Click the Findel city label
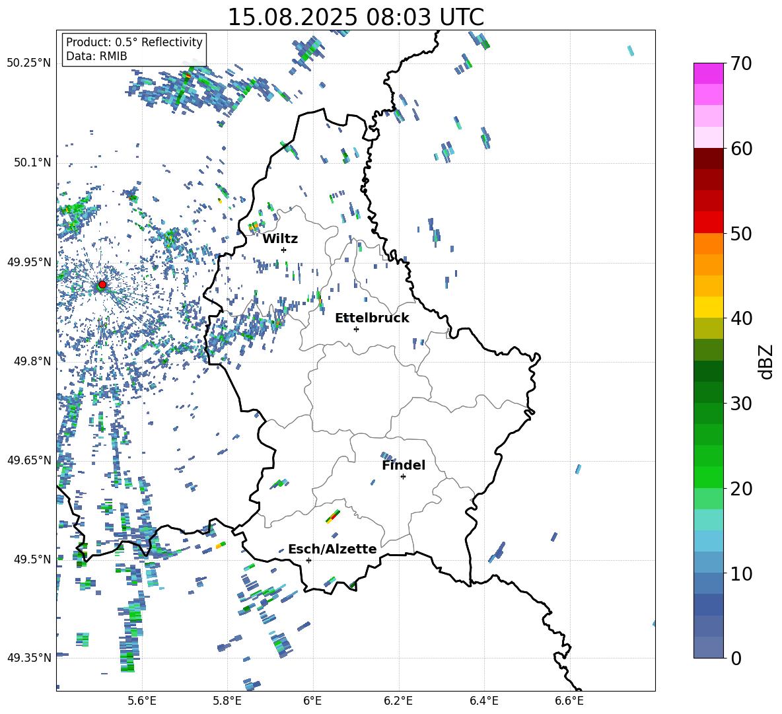The width and height of the screenshot is (782, 714). pyautogui.click(x=404, y=465)
